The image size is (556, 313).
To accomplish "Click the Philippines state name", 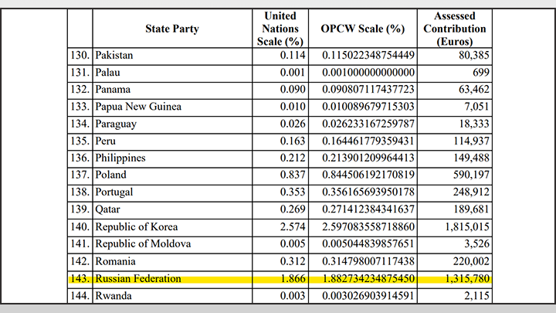I will pyautogui.click(x=120, y=158).
